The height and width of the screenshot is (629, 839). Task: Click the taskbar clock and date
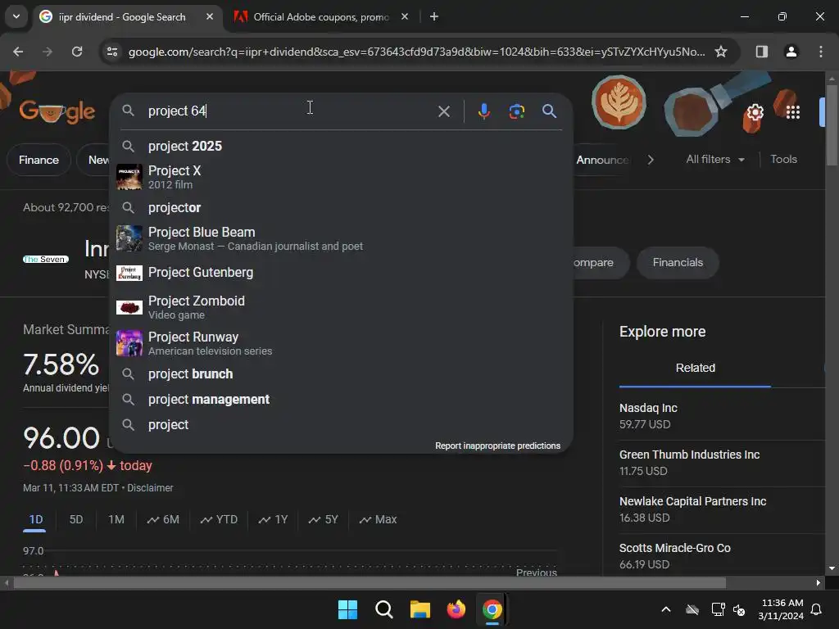pyautogui.click(x=781, y=609)
